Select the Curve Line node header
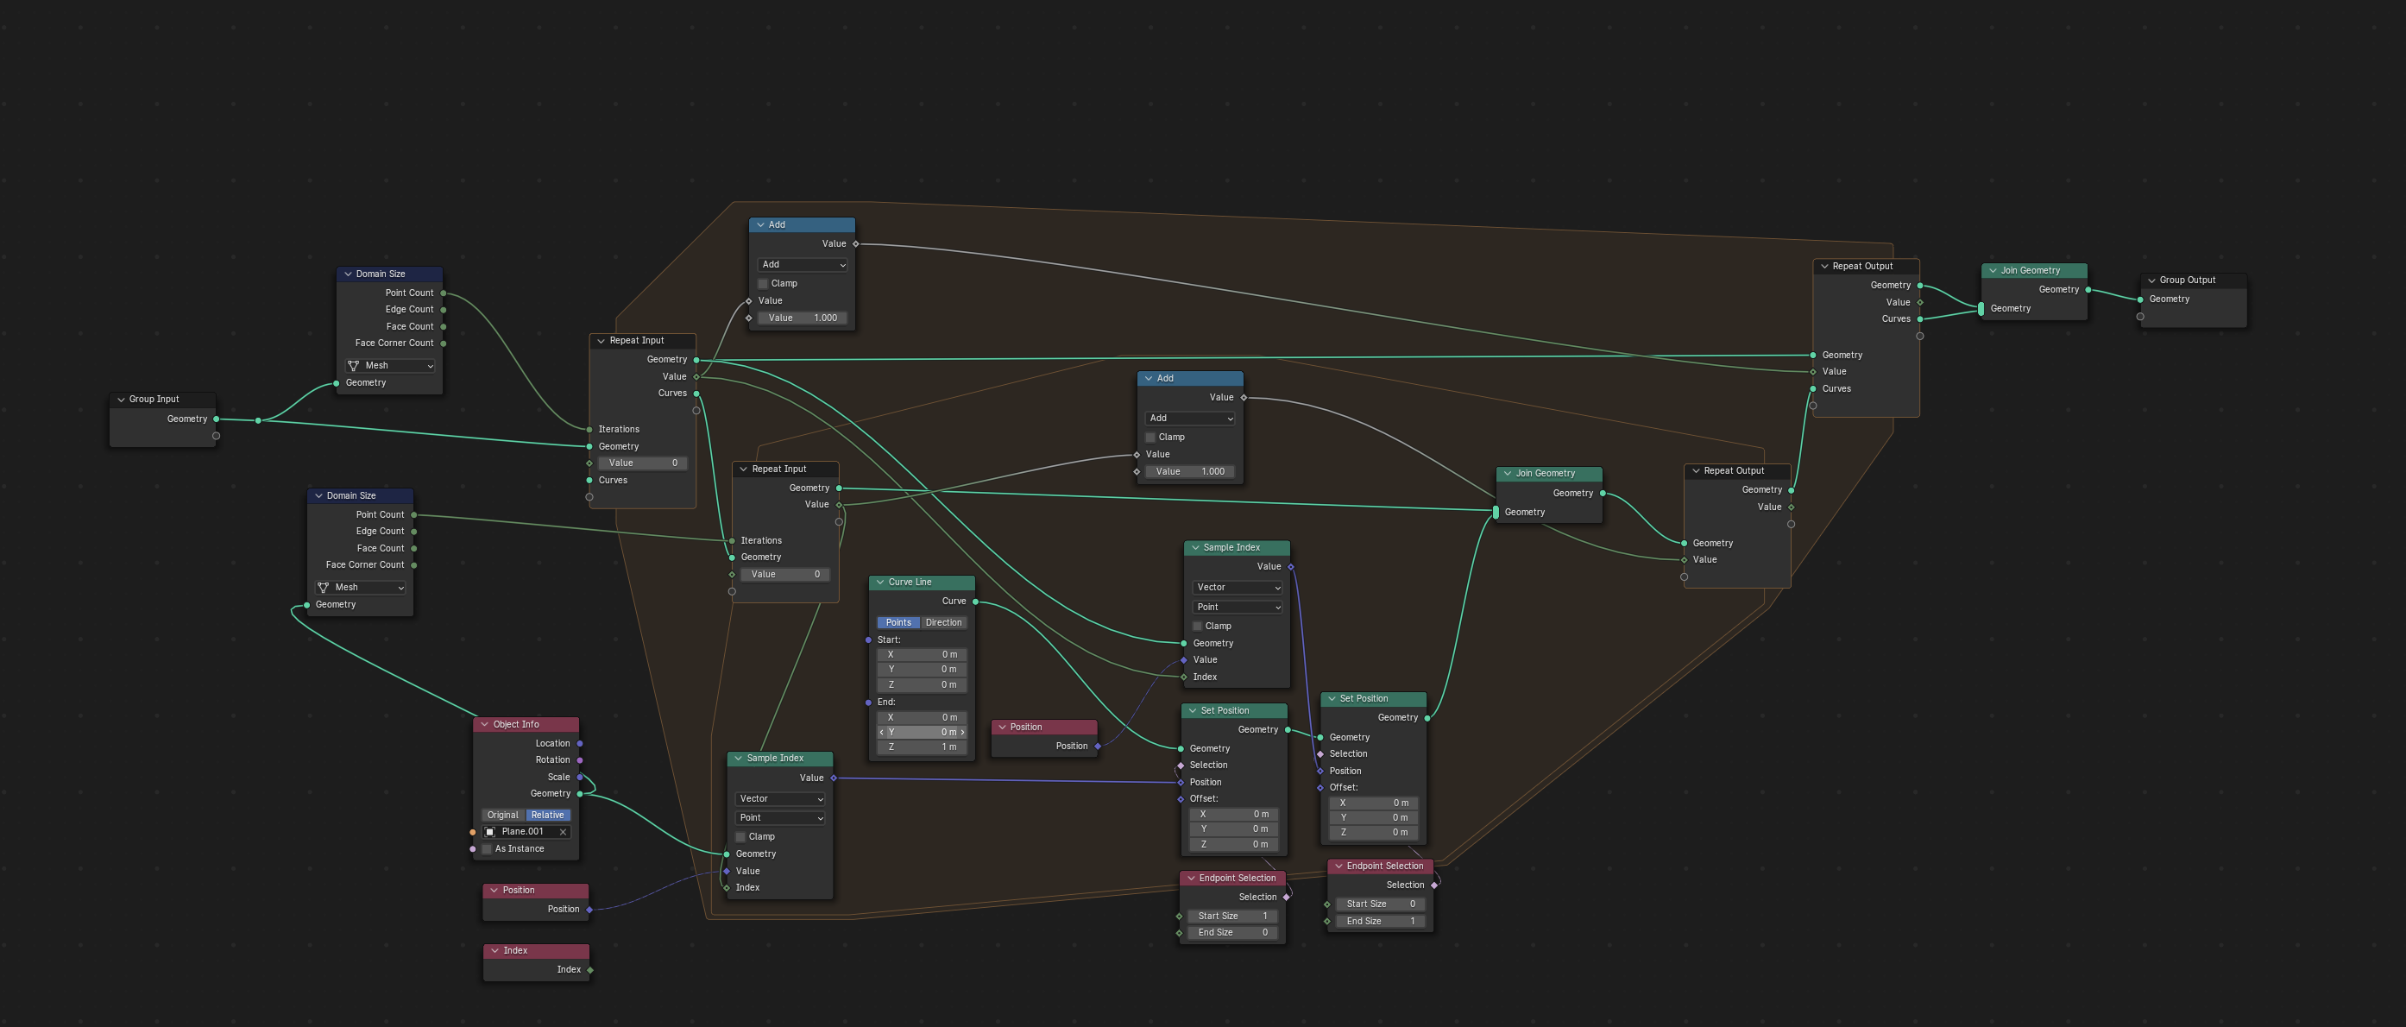 [x=922, y=583]
